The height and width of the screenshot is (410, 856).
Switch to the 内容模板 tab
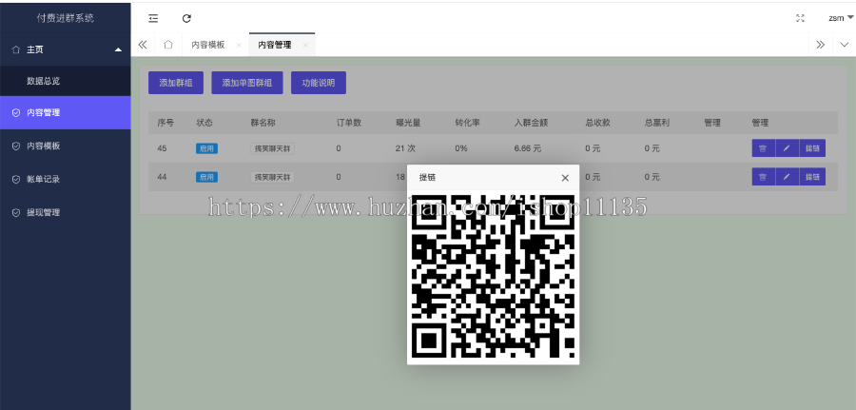click(x=208, y=45)
